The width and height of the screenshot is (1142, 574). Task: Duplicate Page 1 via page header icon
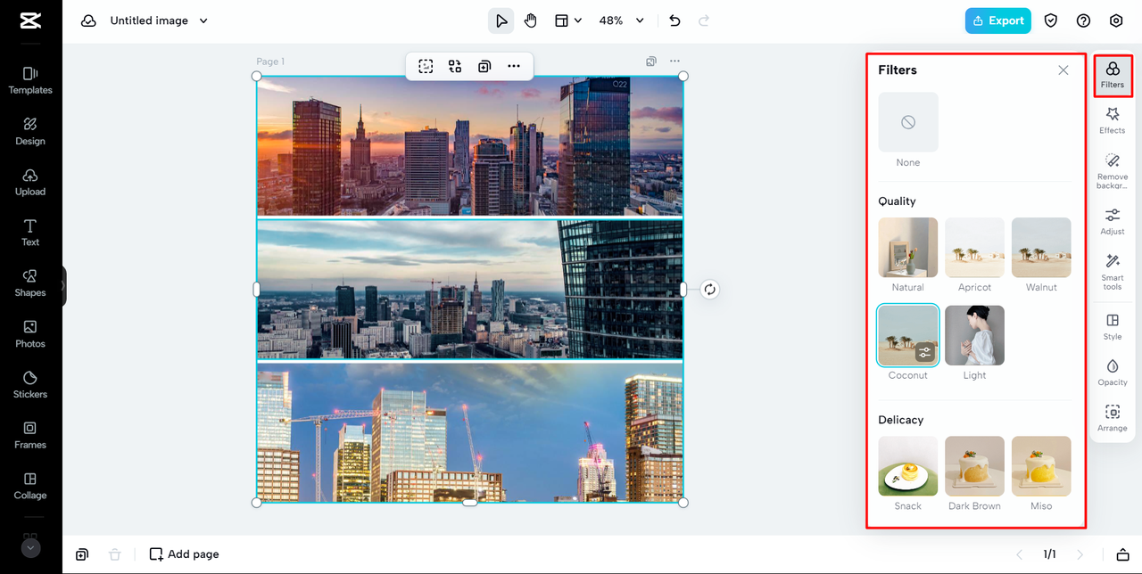[651, 61]
